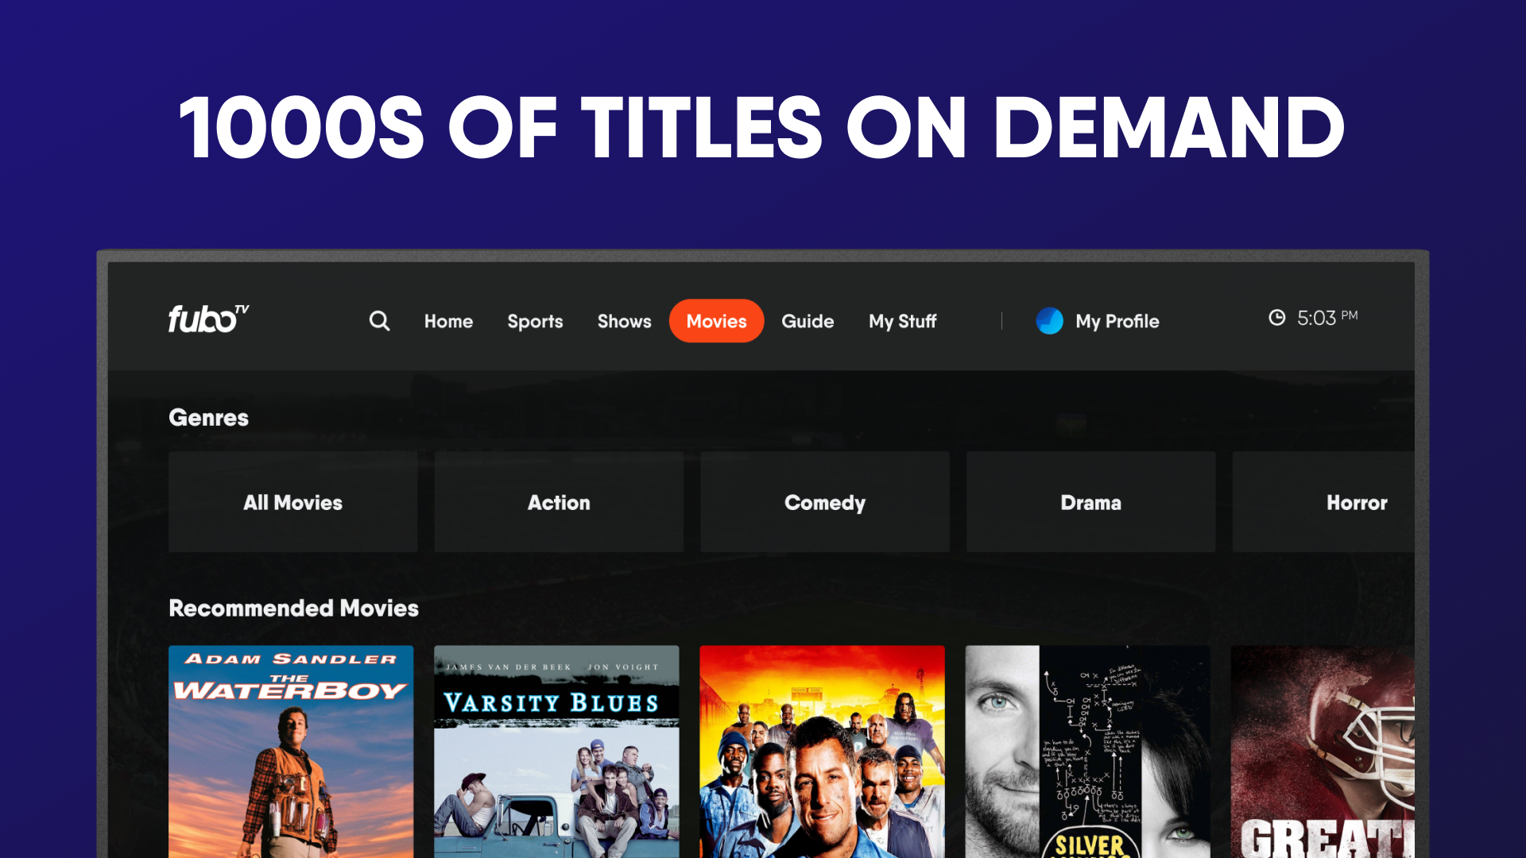Browse the Comedy genre
Viewport: 1526px width, 858px height.
point(824,502)
